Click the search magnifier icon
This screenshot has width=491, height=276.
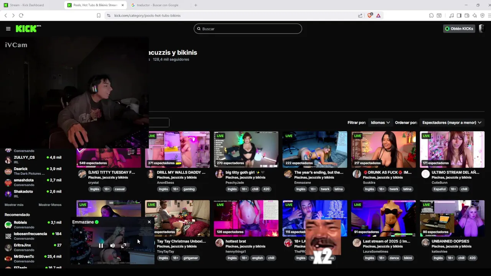point(199,29)
